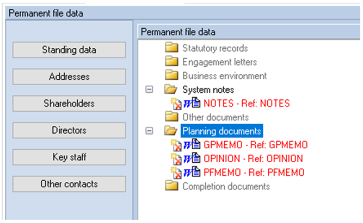Open the Key staff section
363x223 pixels.
[69, 157]
